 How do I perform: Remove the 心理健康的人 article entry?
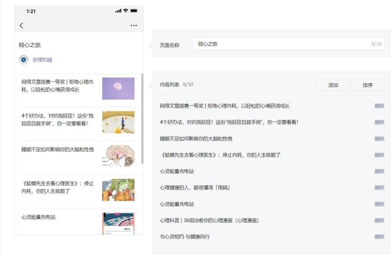[379, 188]
